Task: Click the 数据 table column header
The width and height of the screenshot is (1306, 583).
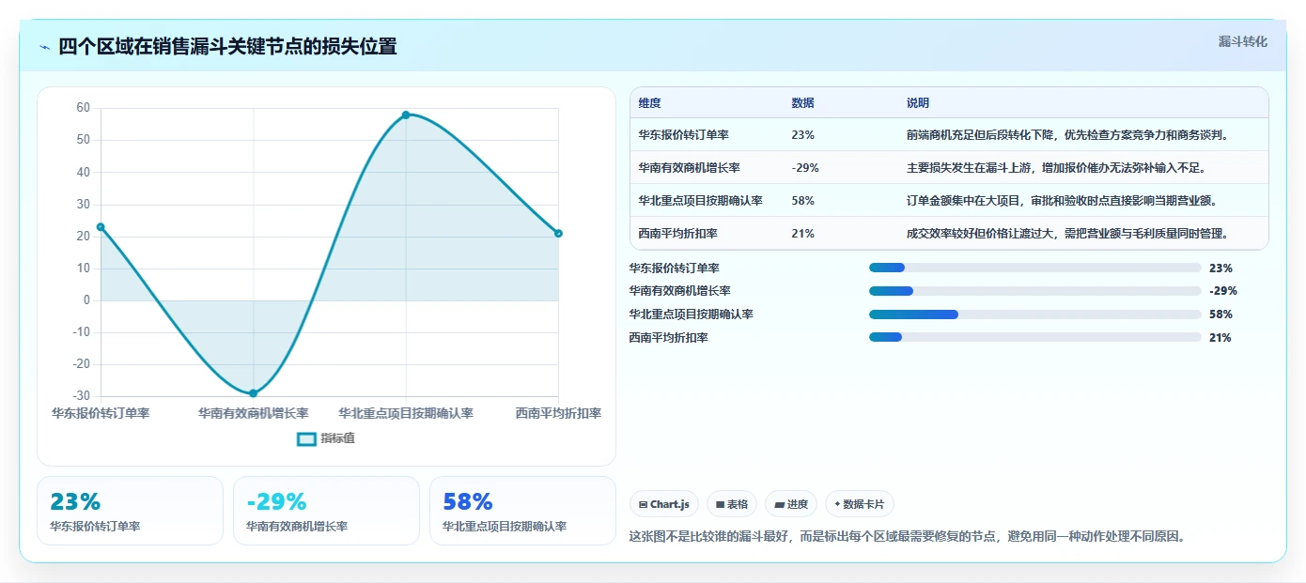Action: coord(803,103)
